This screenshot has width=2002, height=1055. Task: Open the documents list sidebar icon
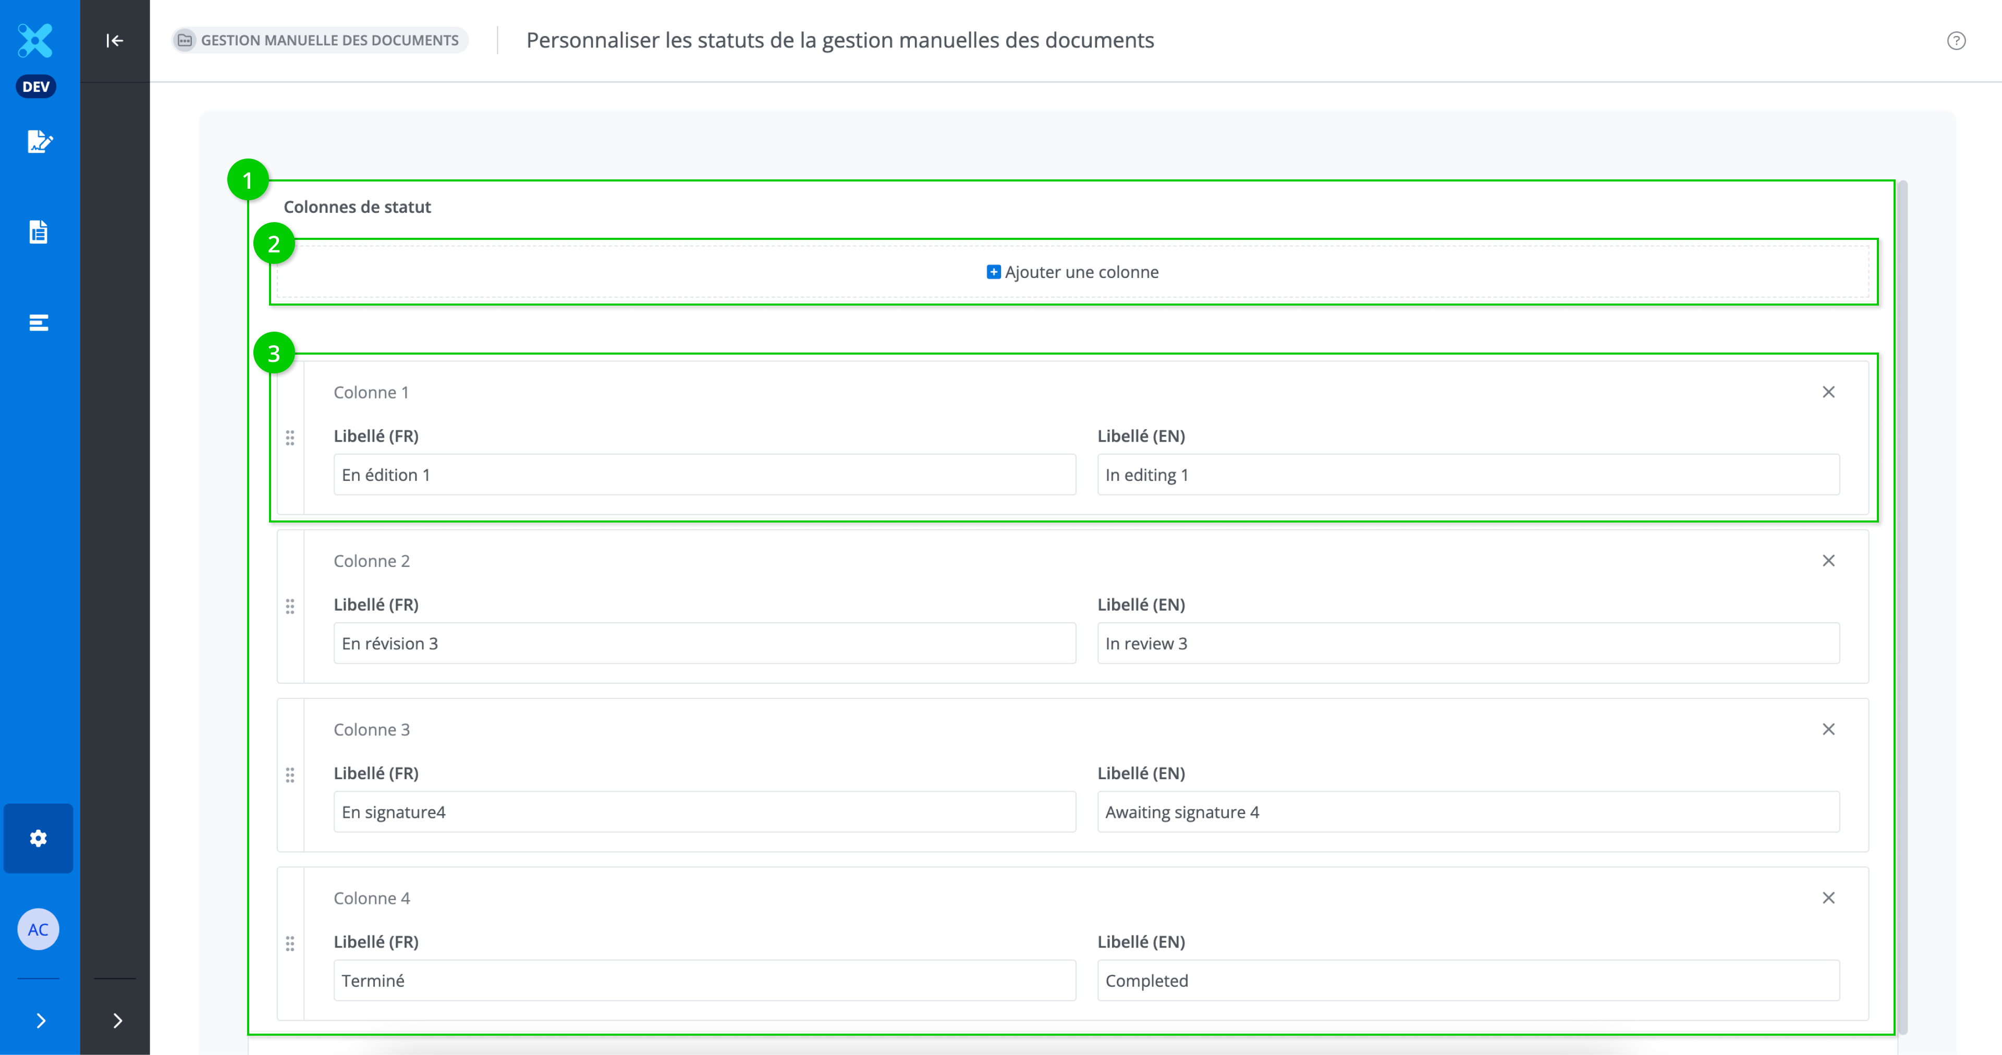[x=39, y=232]
